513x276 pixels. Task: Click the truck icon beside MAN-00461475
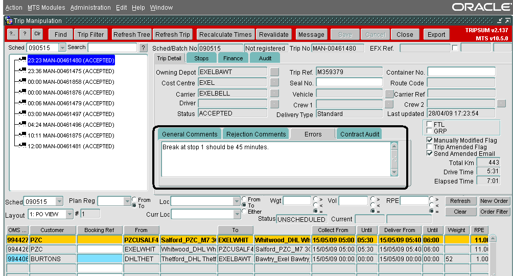click(x=22, y=71)
